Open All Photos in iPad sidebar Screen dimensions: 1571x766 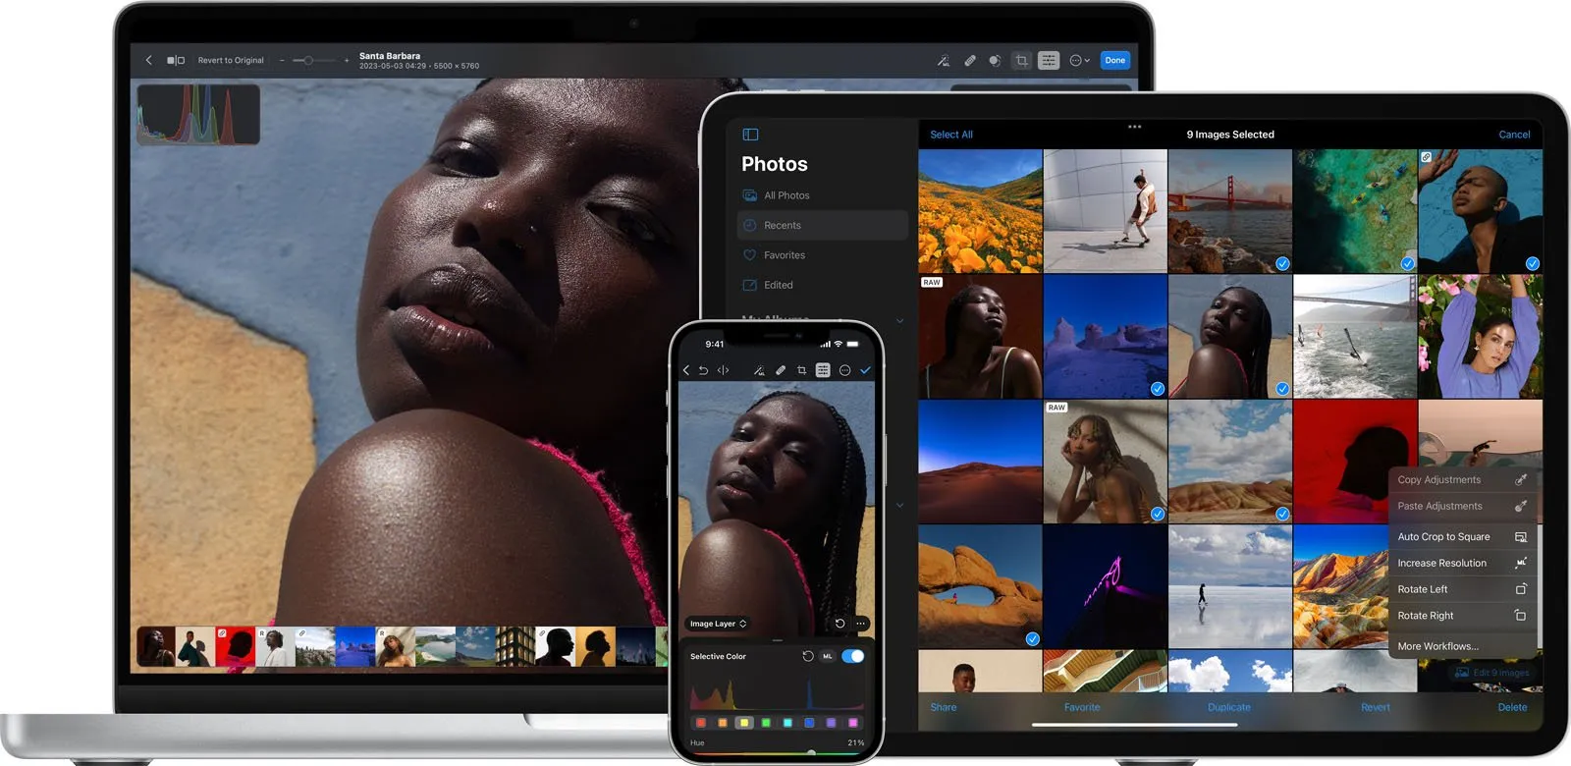click(x=823, y=195)
